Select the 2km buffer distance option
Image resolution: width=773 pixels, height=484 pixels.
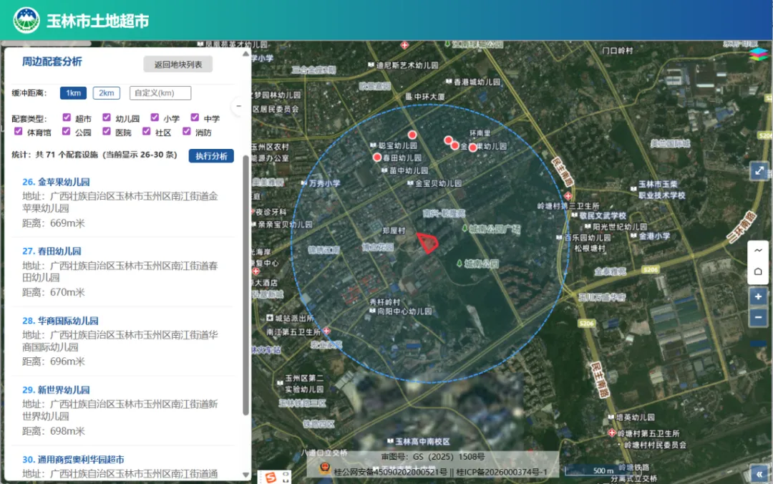(106, 93)
